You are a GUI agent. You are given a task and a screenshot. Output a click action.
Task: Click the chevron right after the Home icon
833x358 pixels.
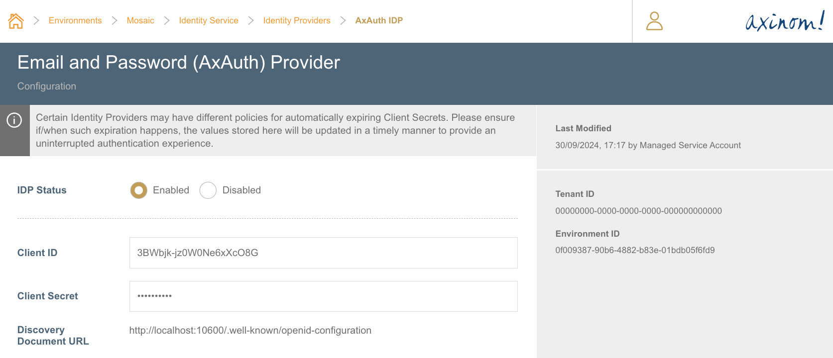[36, 20]
